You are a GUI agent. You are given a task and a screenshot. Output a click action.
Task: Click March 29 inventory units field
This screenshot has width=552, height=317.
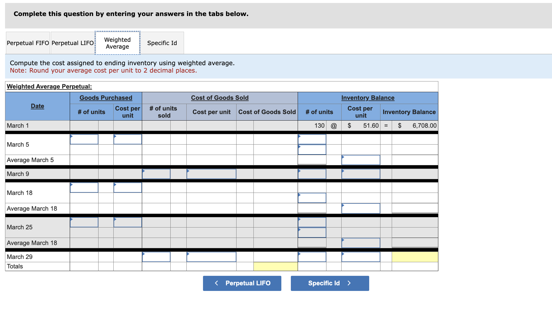click(312, 257)
